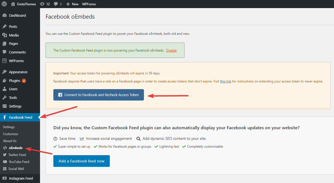Image resolution: width=334 pixels, height=183 pixels.
Task: Select Customize in the Facebook Feed submenu
Action: [x=10, y=134]
